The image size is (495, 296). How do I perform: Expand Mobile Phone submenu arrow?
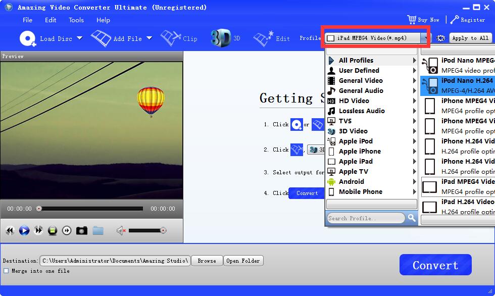[x=414, y=191]
